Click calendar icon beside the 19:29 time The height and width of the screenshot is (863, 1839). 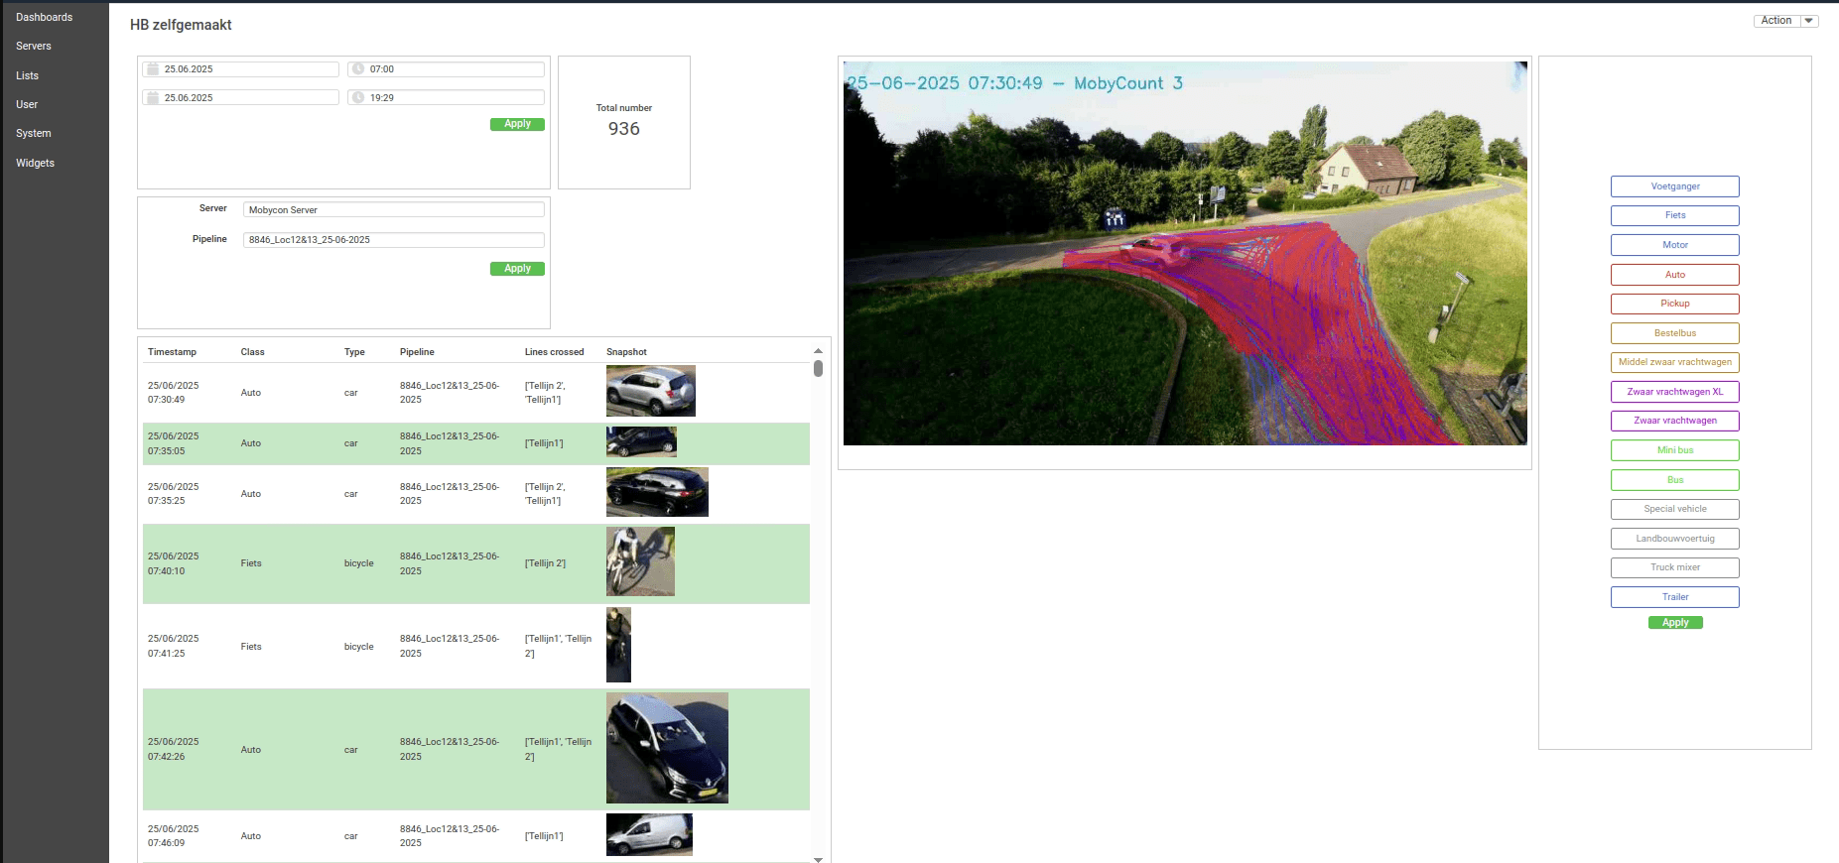153,98
